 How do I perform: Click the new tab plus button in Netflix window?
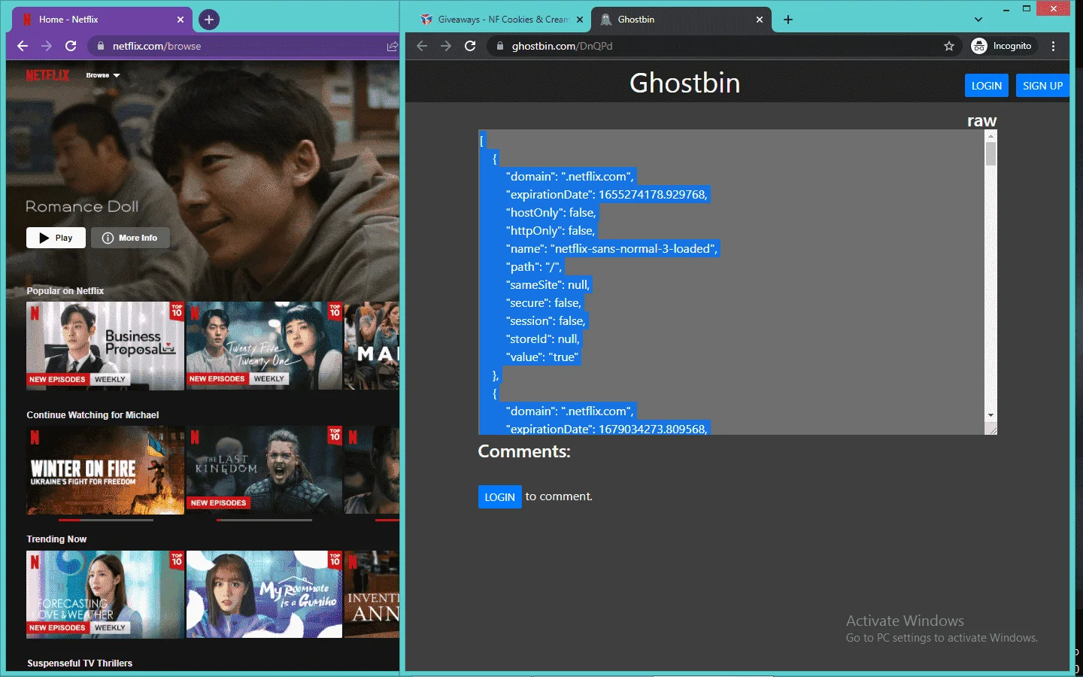209,20
